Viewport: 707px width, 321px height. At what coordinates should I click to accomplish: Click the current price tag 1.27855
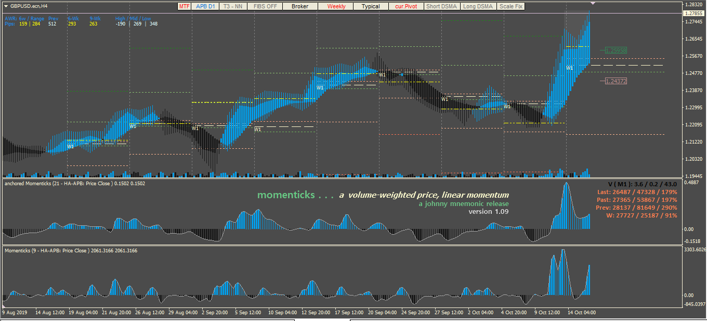[695, 14]
